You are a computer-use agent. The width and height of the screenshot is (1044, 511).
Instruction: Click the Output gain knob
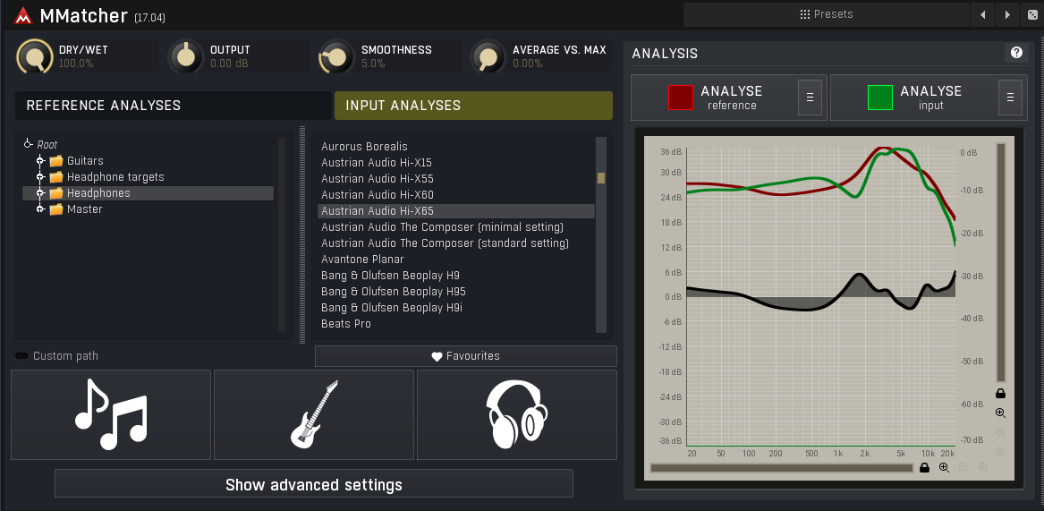[x=186, y=56]
